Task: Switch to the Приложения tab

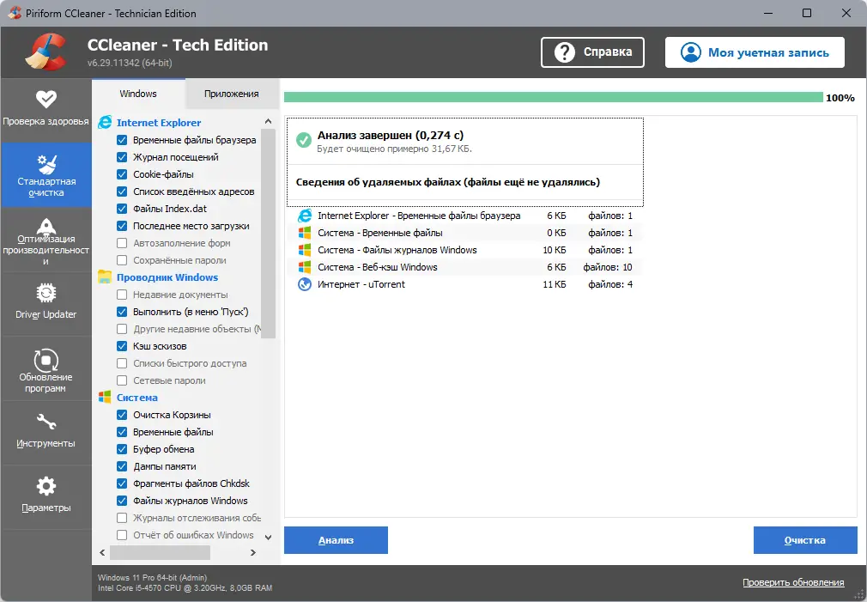Action: click(x=231, y=94)
